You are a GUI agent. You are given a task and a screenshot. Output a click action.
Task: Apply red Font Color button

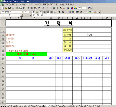pyautogui.click(x=95, y=12)
